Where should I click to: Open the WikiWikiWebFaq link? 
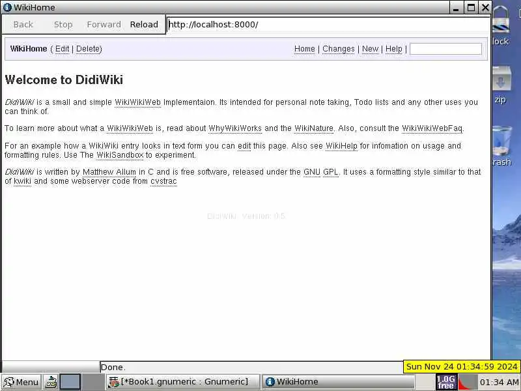point(432,128)
